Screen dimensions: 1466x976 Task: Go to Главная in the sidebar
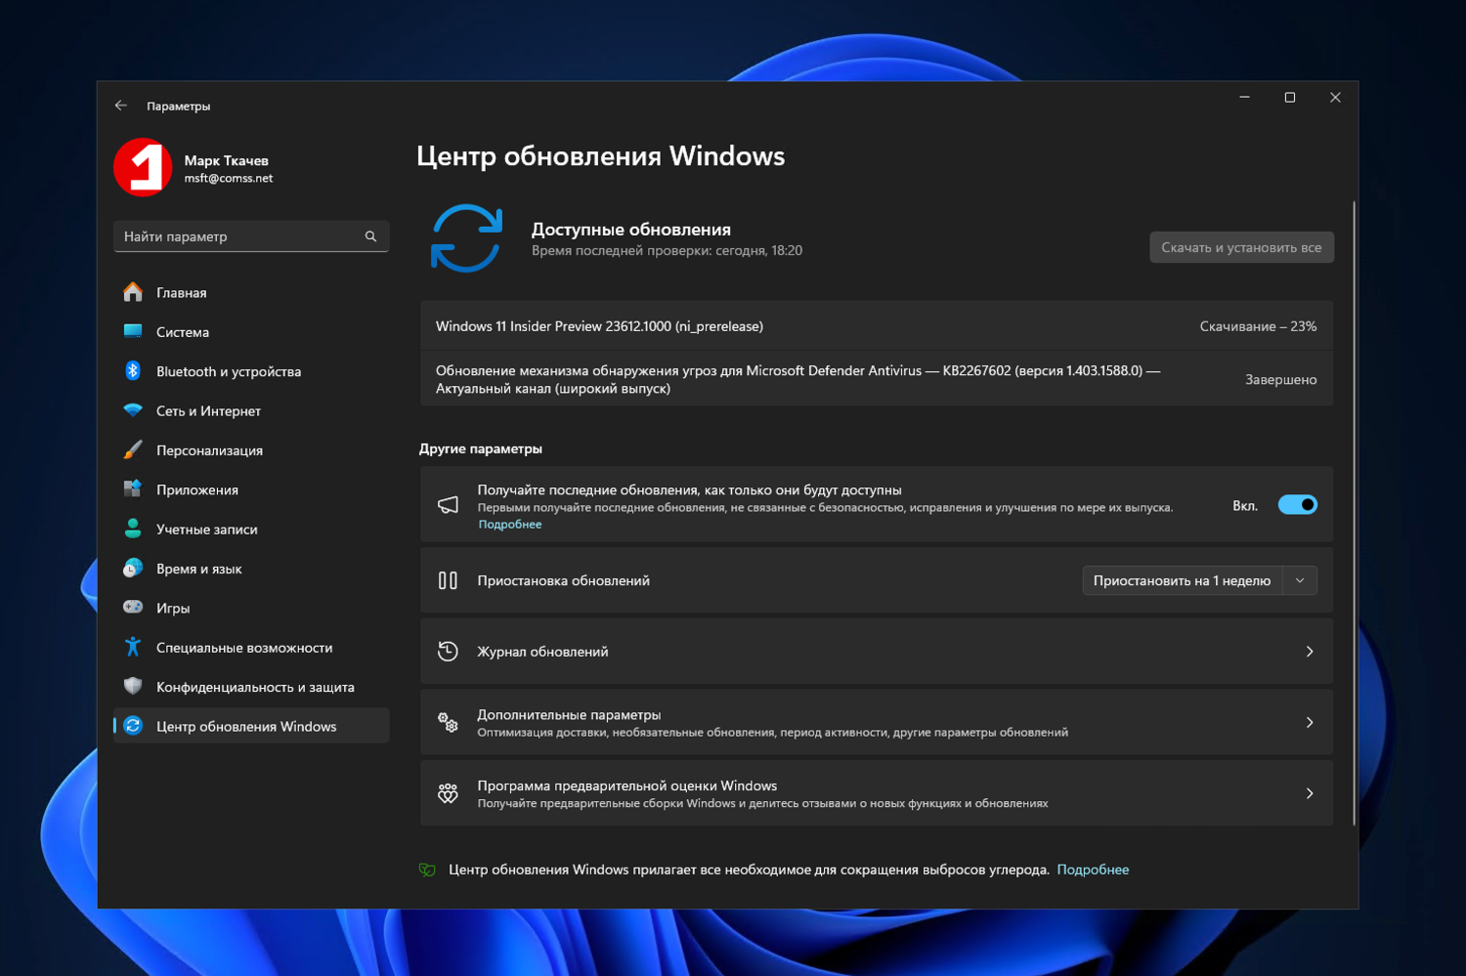(134, 292)
